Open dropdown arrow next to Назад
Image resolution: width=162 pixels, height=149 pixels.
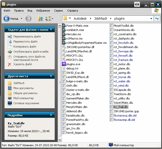[21, 19]
